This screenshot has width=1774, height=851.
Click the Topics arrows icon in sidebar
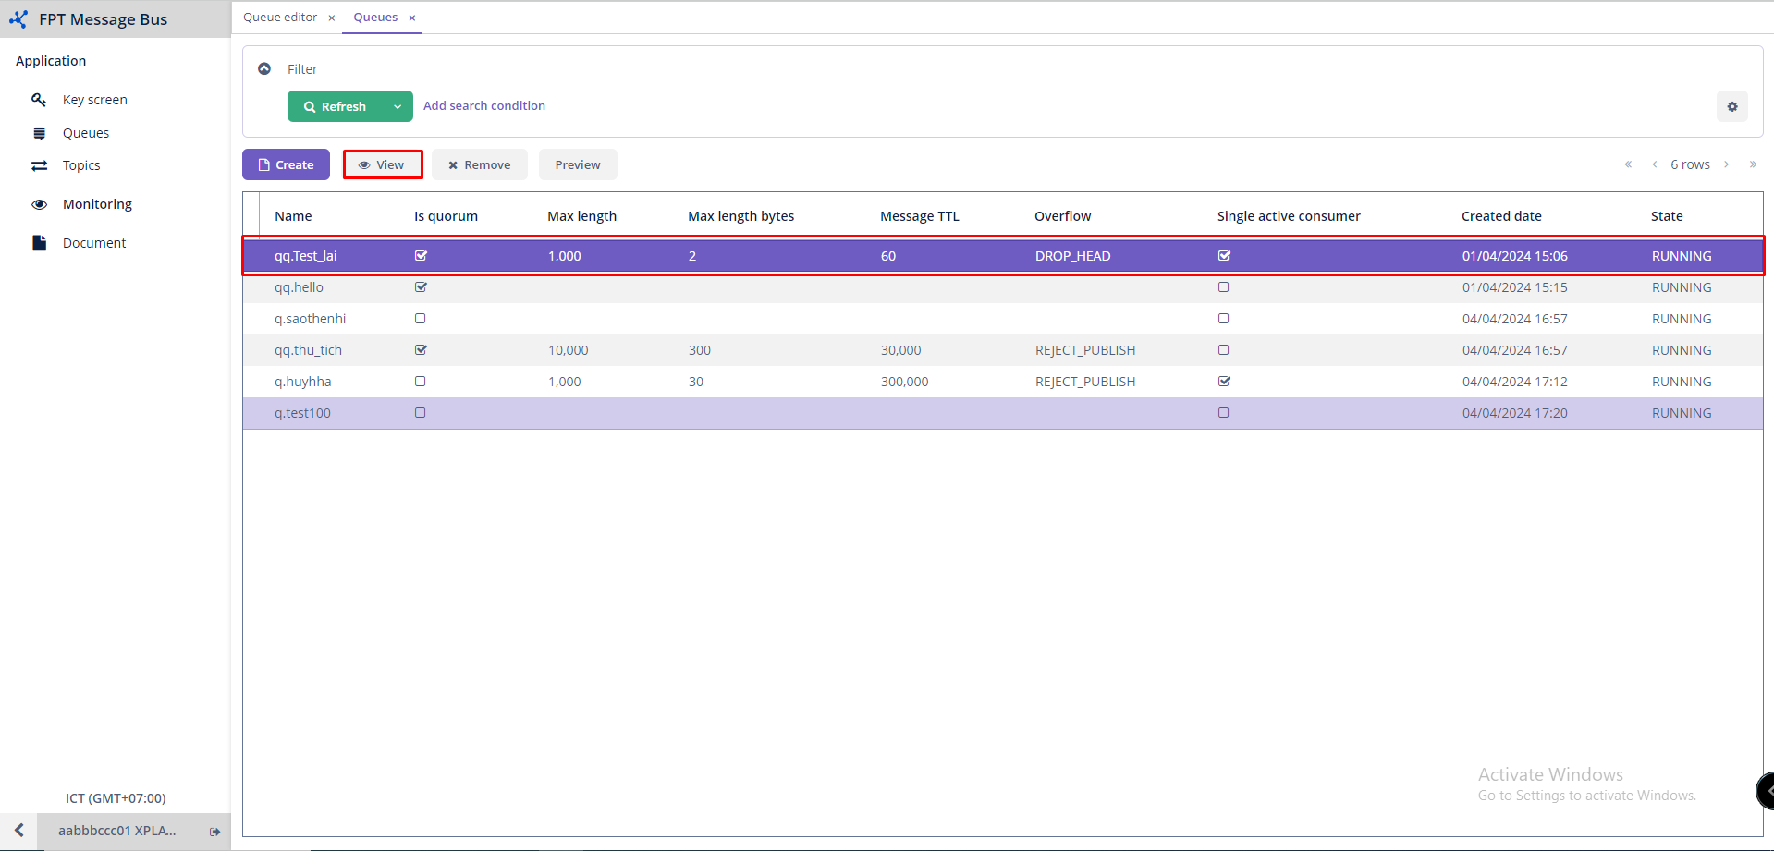pos(39,165)
